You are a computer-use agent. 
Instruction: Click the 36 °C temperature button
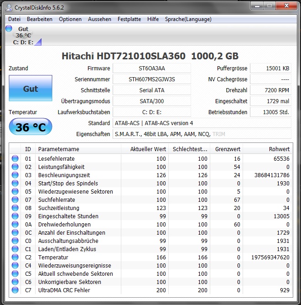click(31, 127)
